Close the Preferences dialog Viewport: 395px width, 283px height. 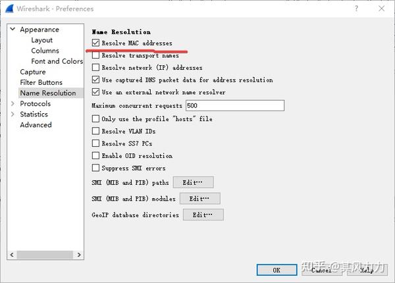(382, 9)
